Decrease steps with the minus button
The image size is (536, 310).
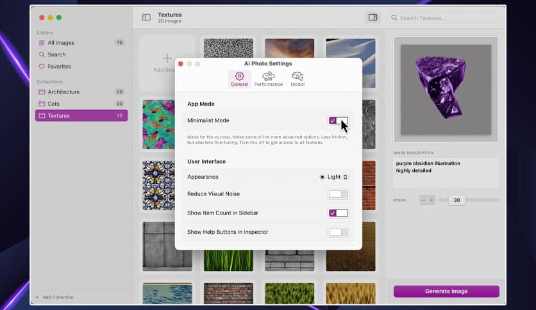[423, 200]
